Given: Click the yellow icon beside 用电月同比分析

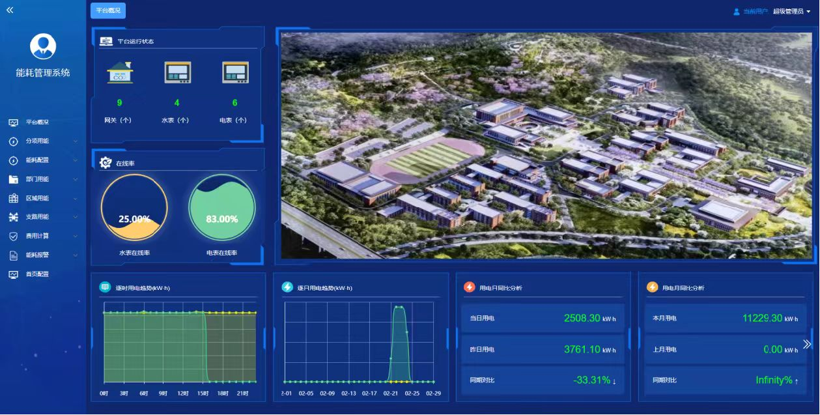Looking at the screenshot, I should (x=652, y=287).
